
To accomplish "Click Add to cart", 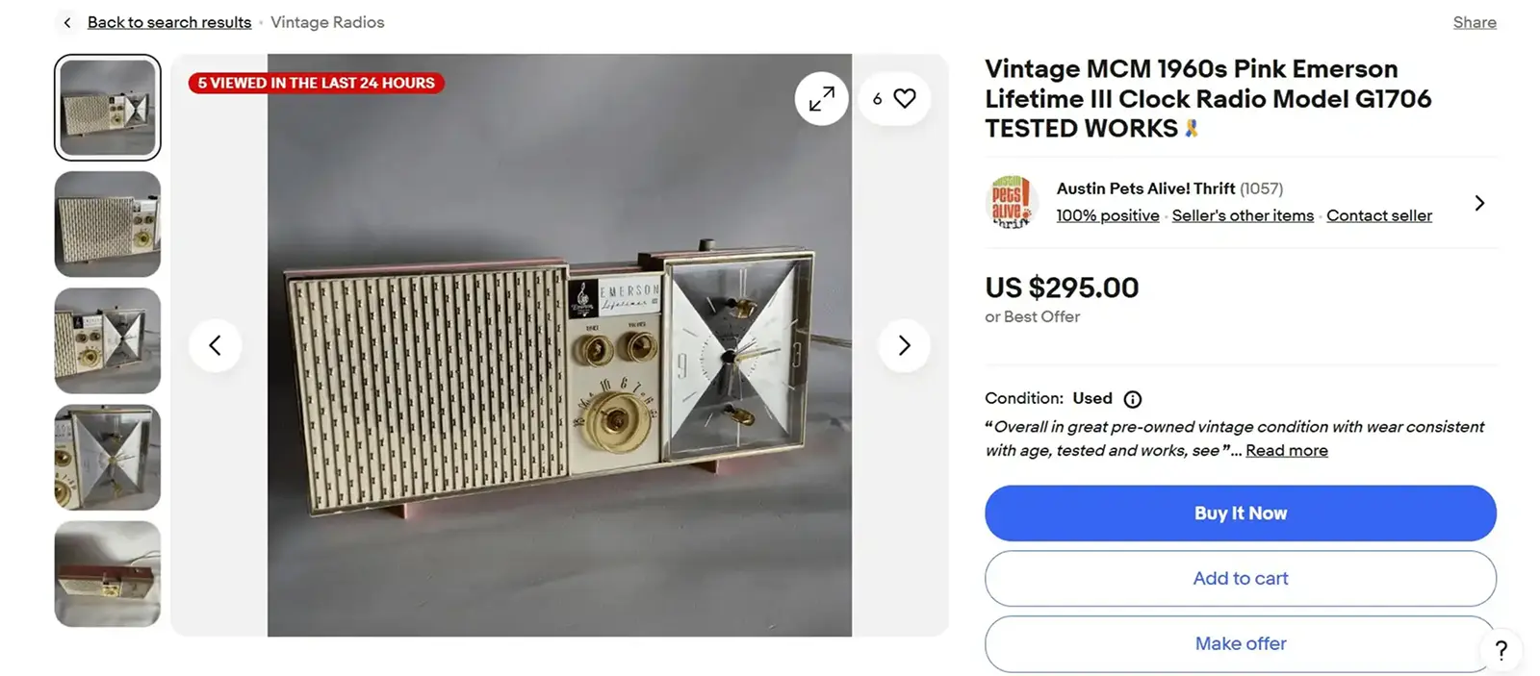I will point(1240,578).
